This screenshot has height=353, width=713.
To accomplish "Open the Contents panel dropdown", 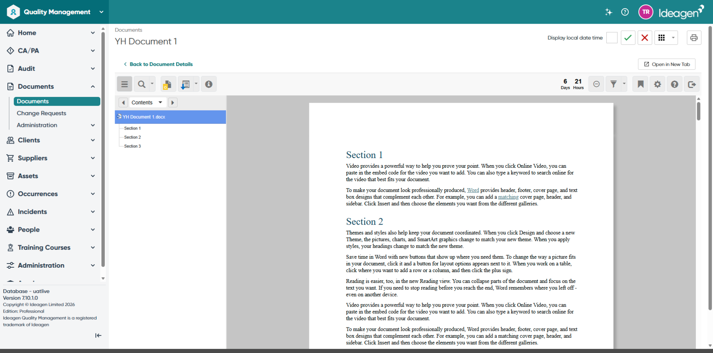I will (147, 102).
